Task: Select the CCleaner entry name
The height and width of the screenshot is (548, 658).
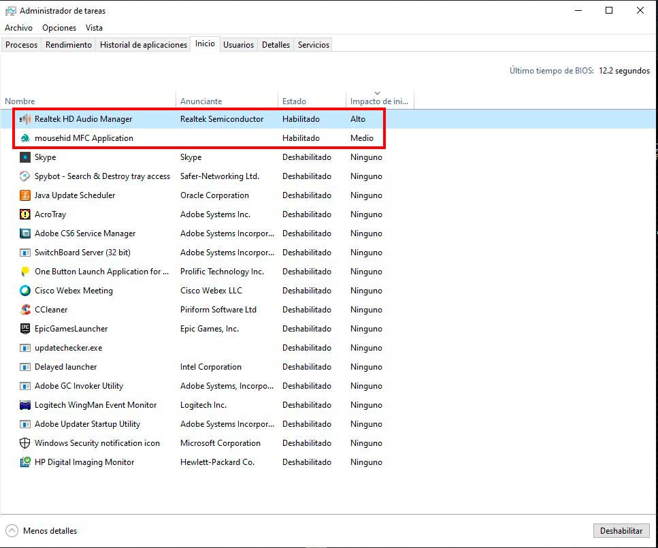Action: 51,310
